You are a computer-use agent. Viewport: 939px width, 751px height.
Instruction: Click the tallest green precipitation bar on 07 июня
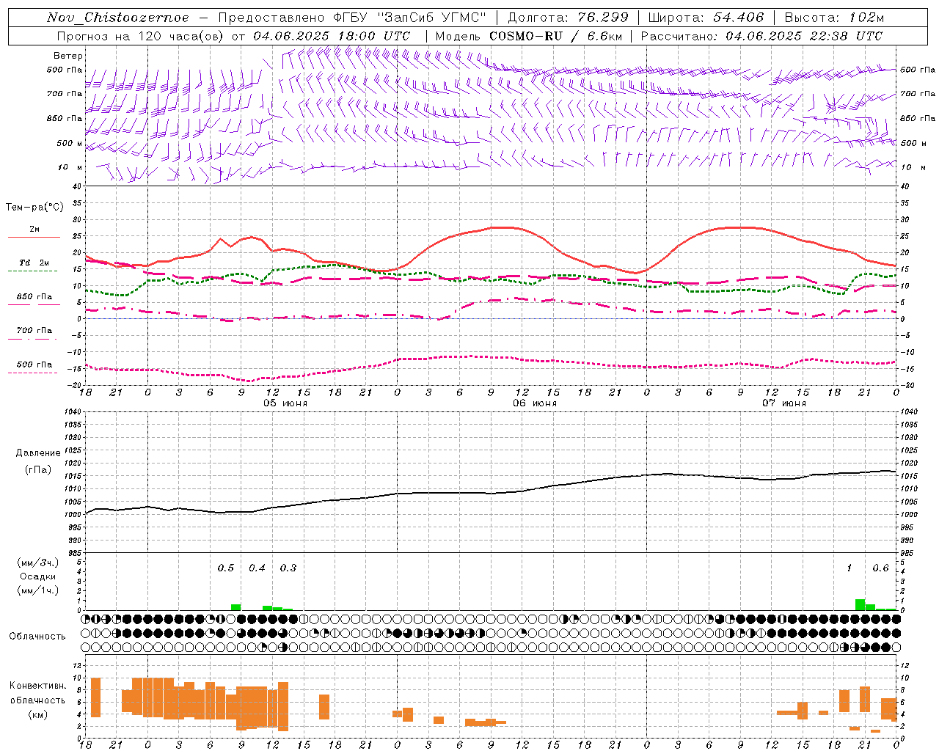point(860,604)
